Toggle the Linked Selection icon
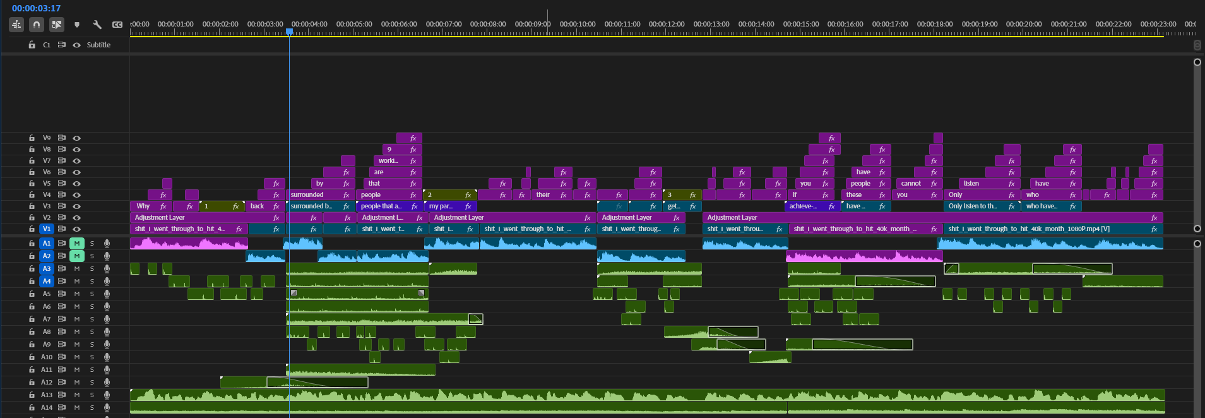This screenshot has width=1205, height=418. coord(57,25)
